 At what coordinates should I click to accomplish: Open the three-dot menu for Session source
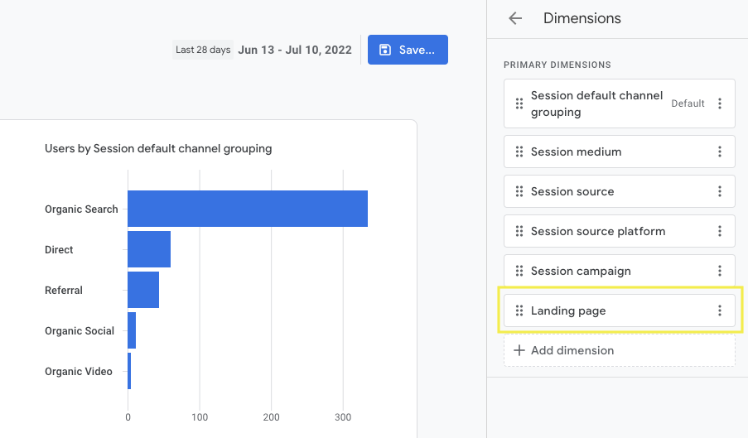pos(719,191)
